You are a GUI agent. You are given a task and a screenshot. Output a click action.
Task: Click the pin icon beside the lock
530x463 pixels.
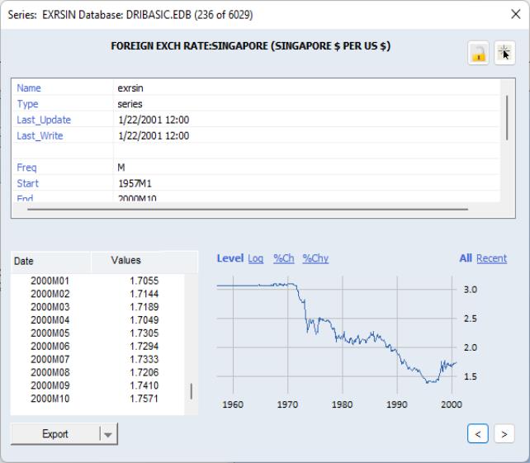[x=504, y=54]
